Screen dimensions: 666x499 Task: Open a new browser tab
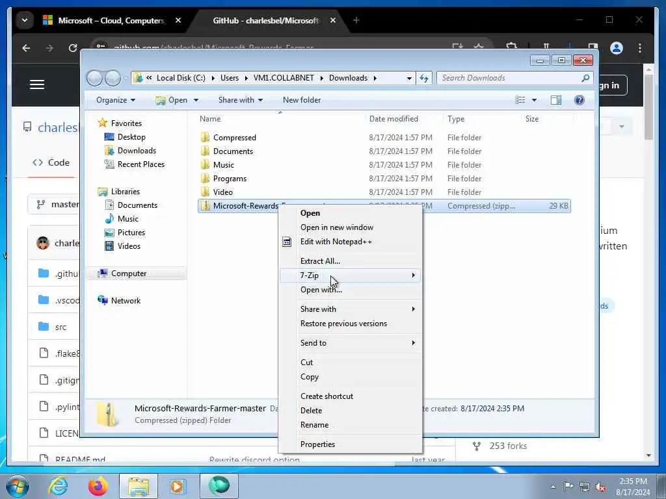(x=356, y=20)
